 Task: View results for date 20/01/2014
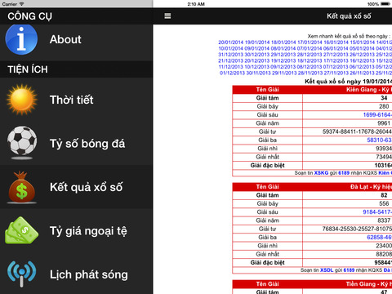pos(231,42)
